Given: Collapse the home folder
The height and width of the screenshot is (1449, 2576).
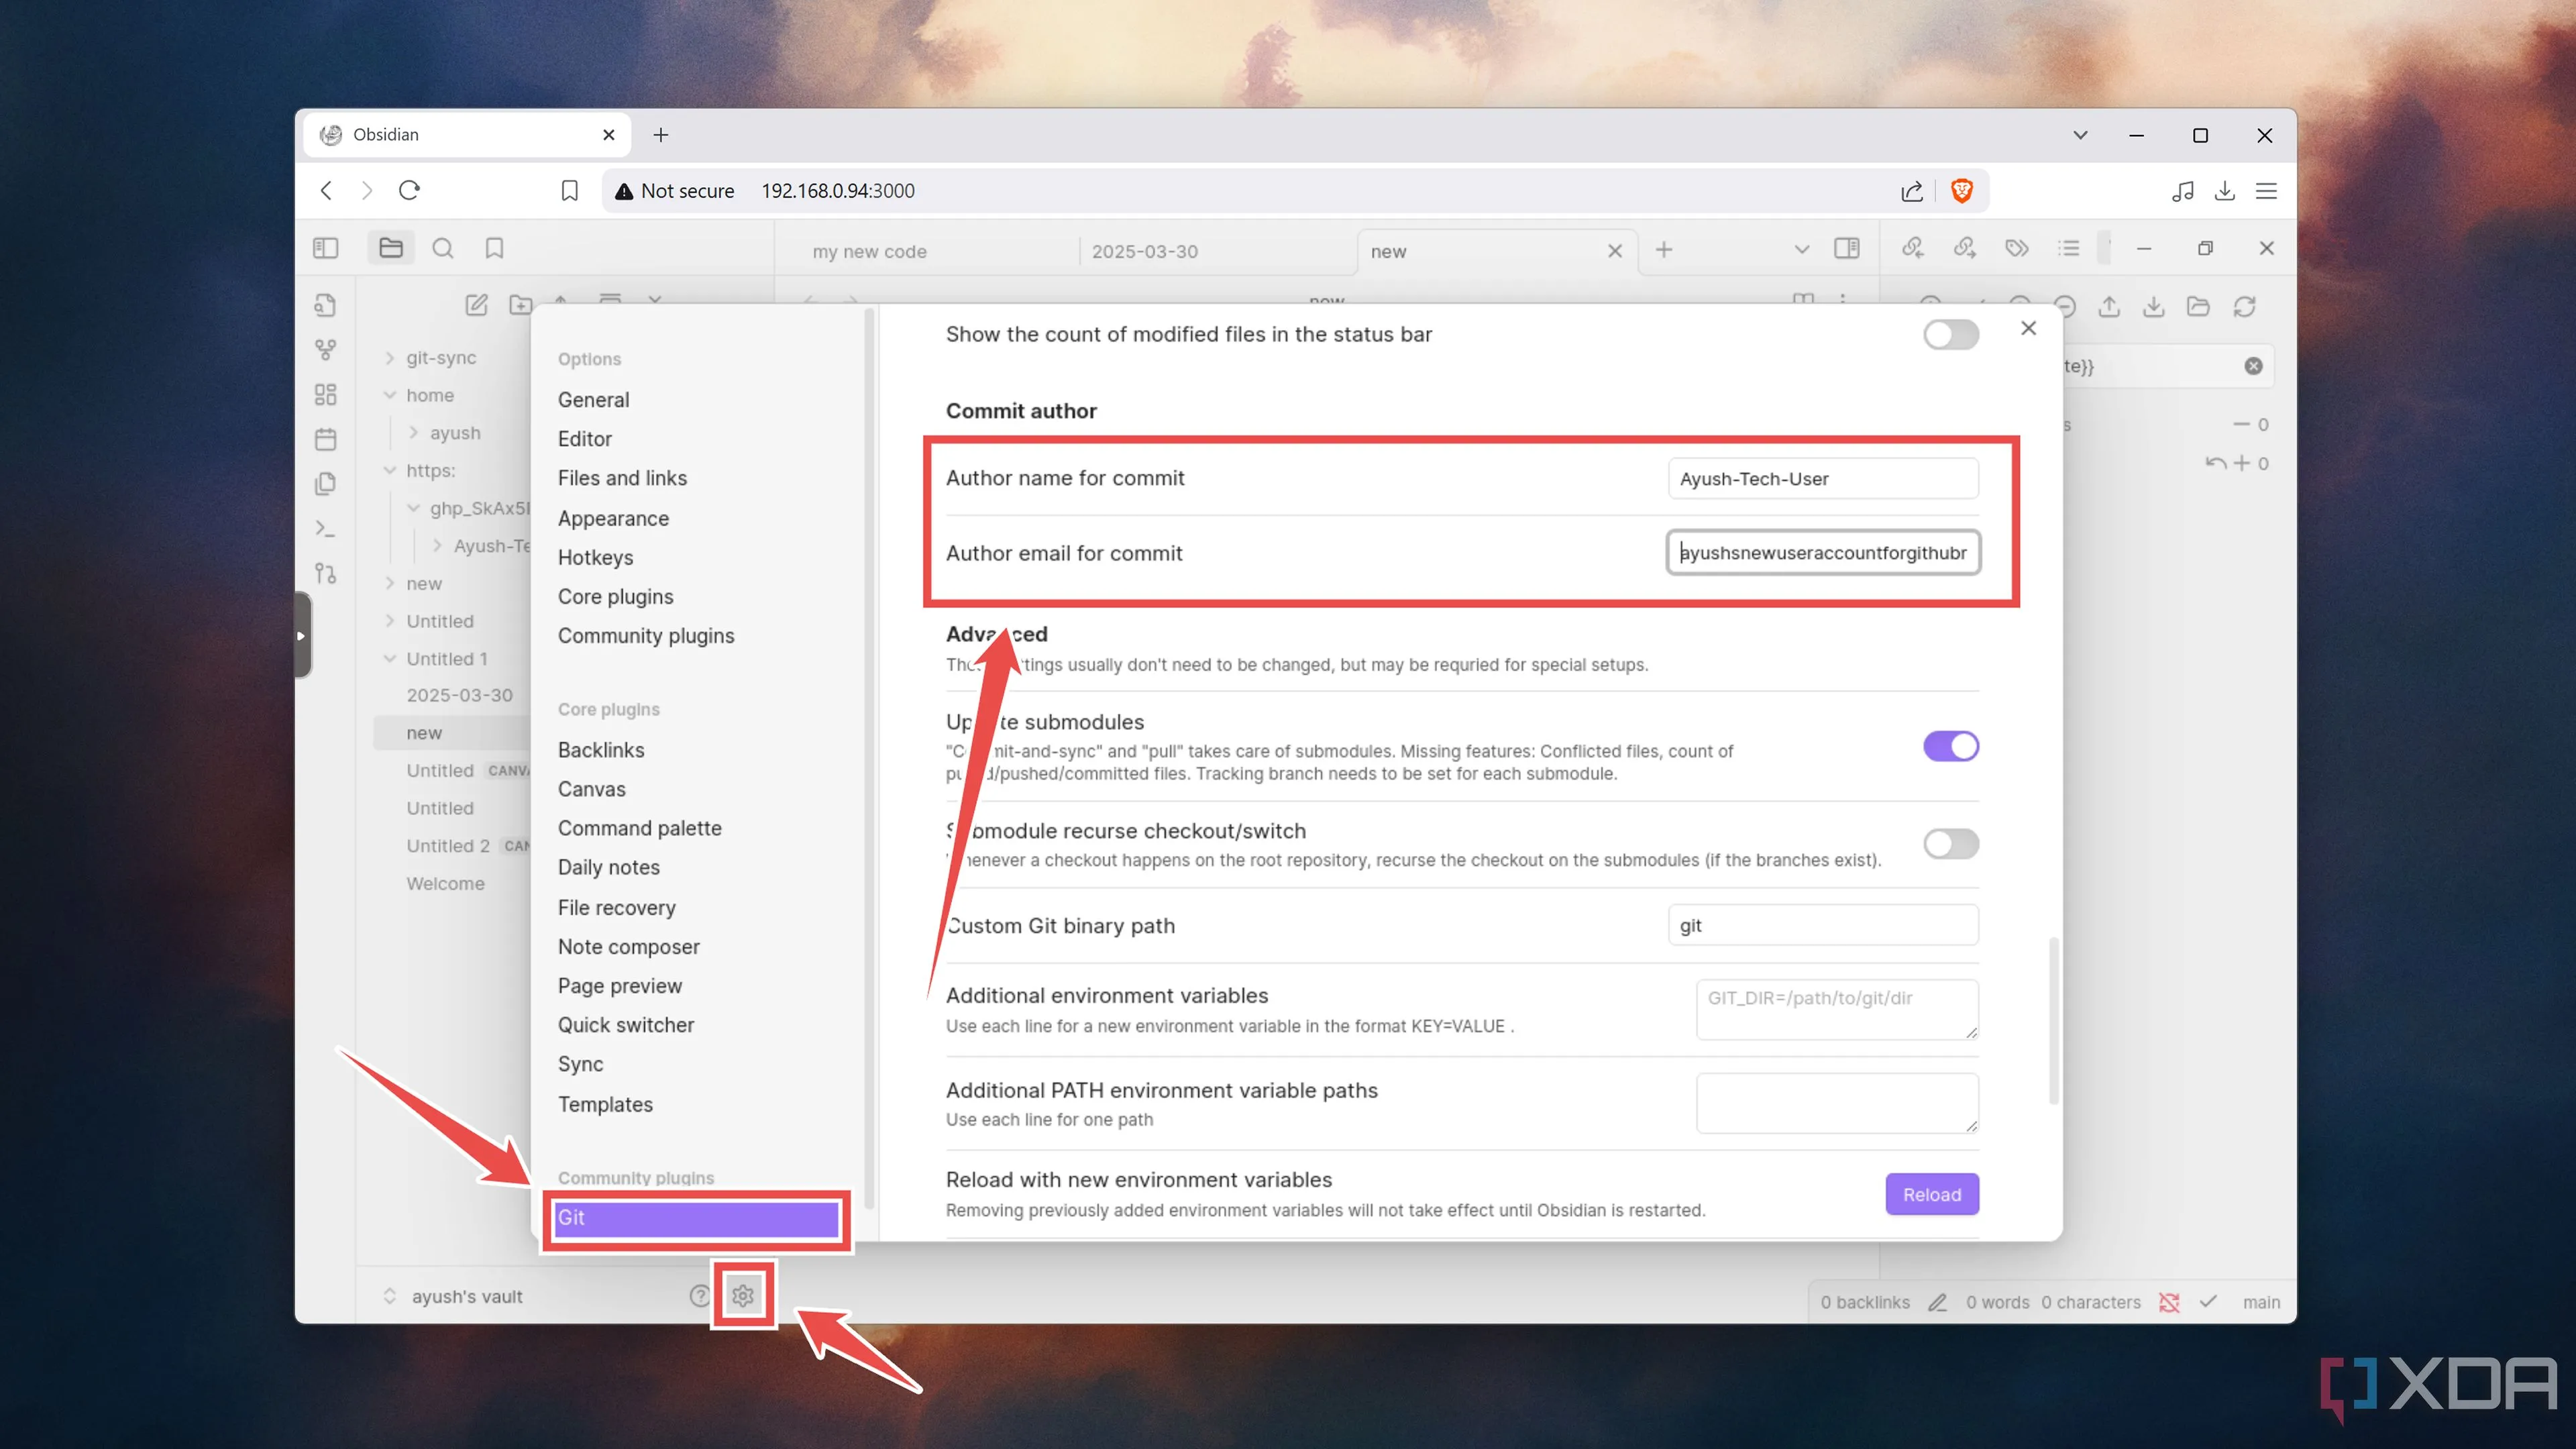Looking at the screenshot, I should tap(390, 395).
